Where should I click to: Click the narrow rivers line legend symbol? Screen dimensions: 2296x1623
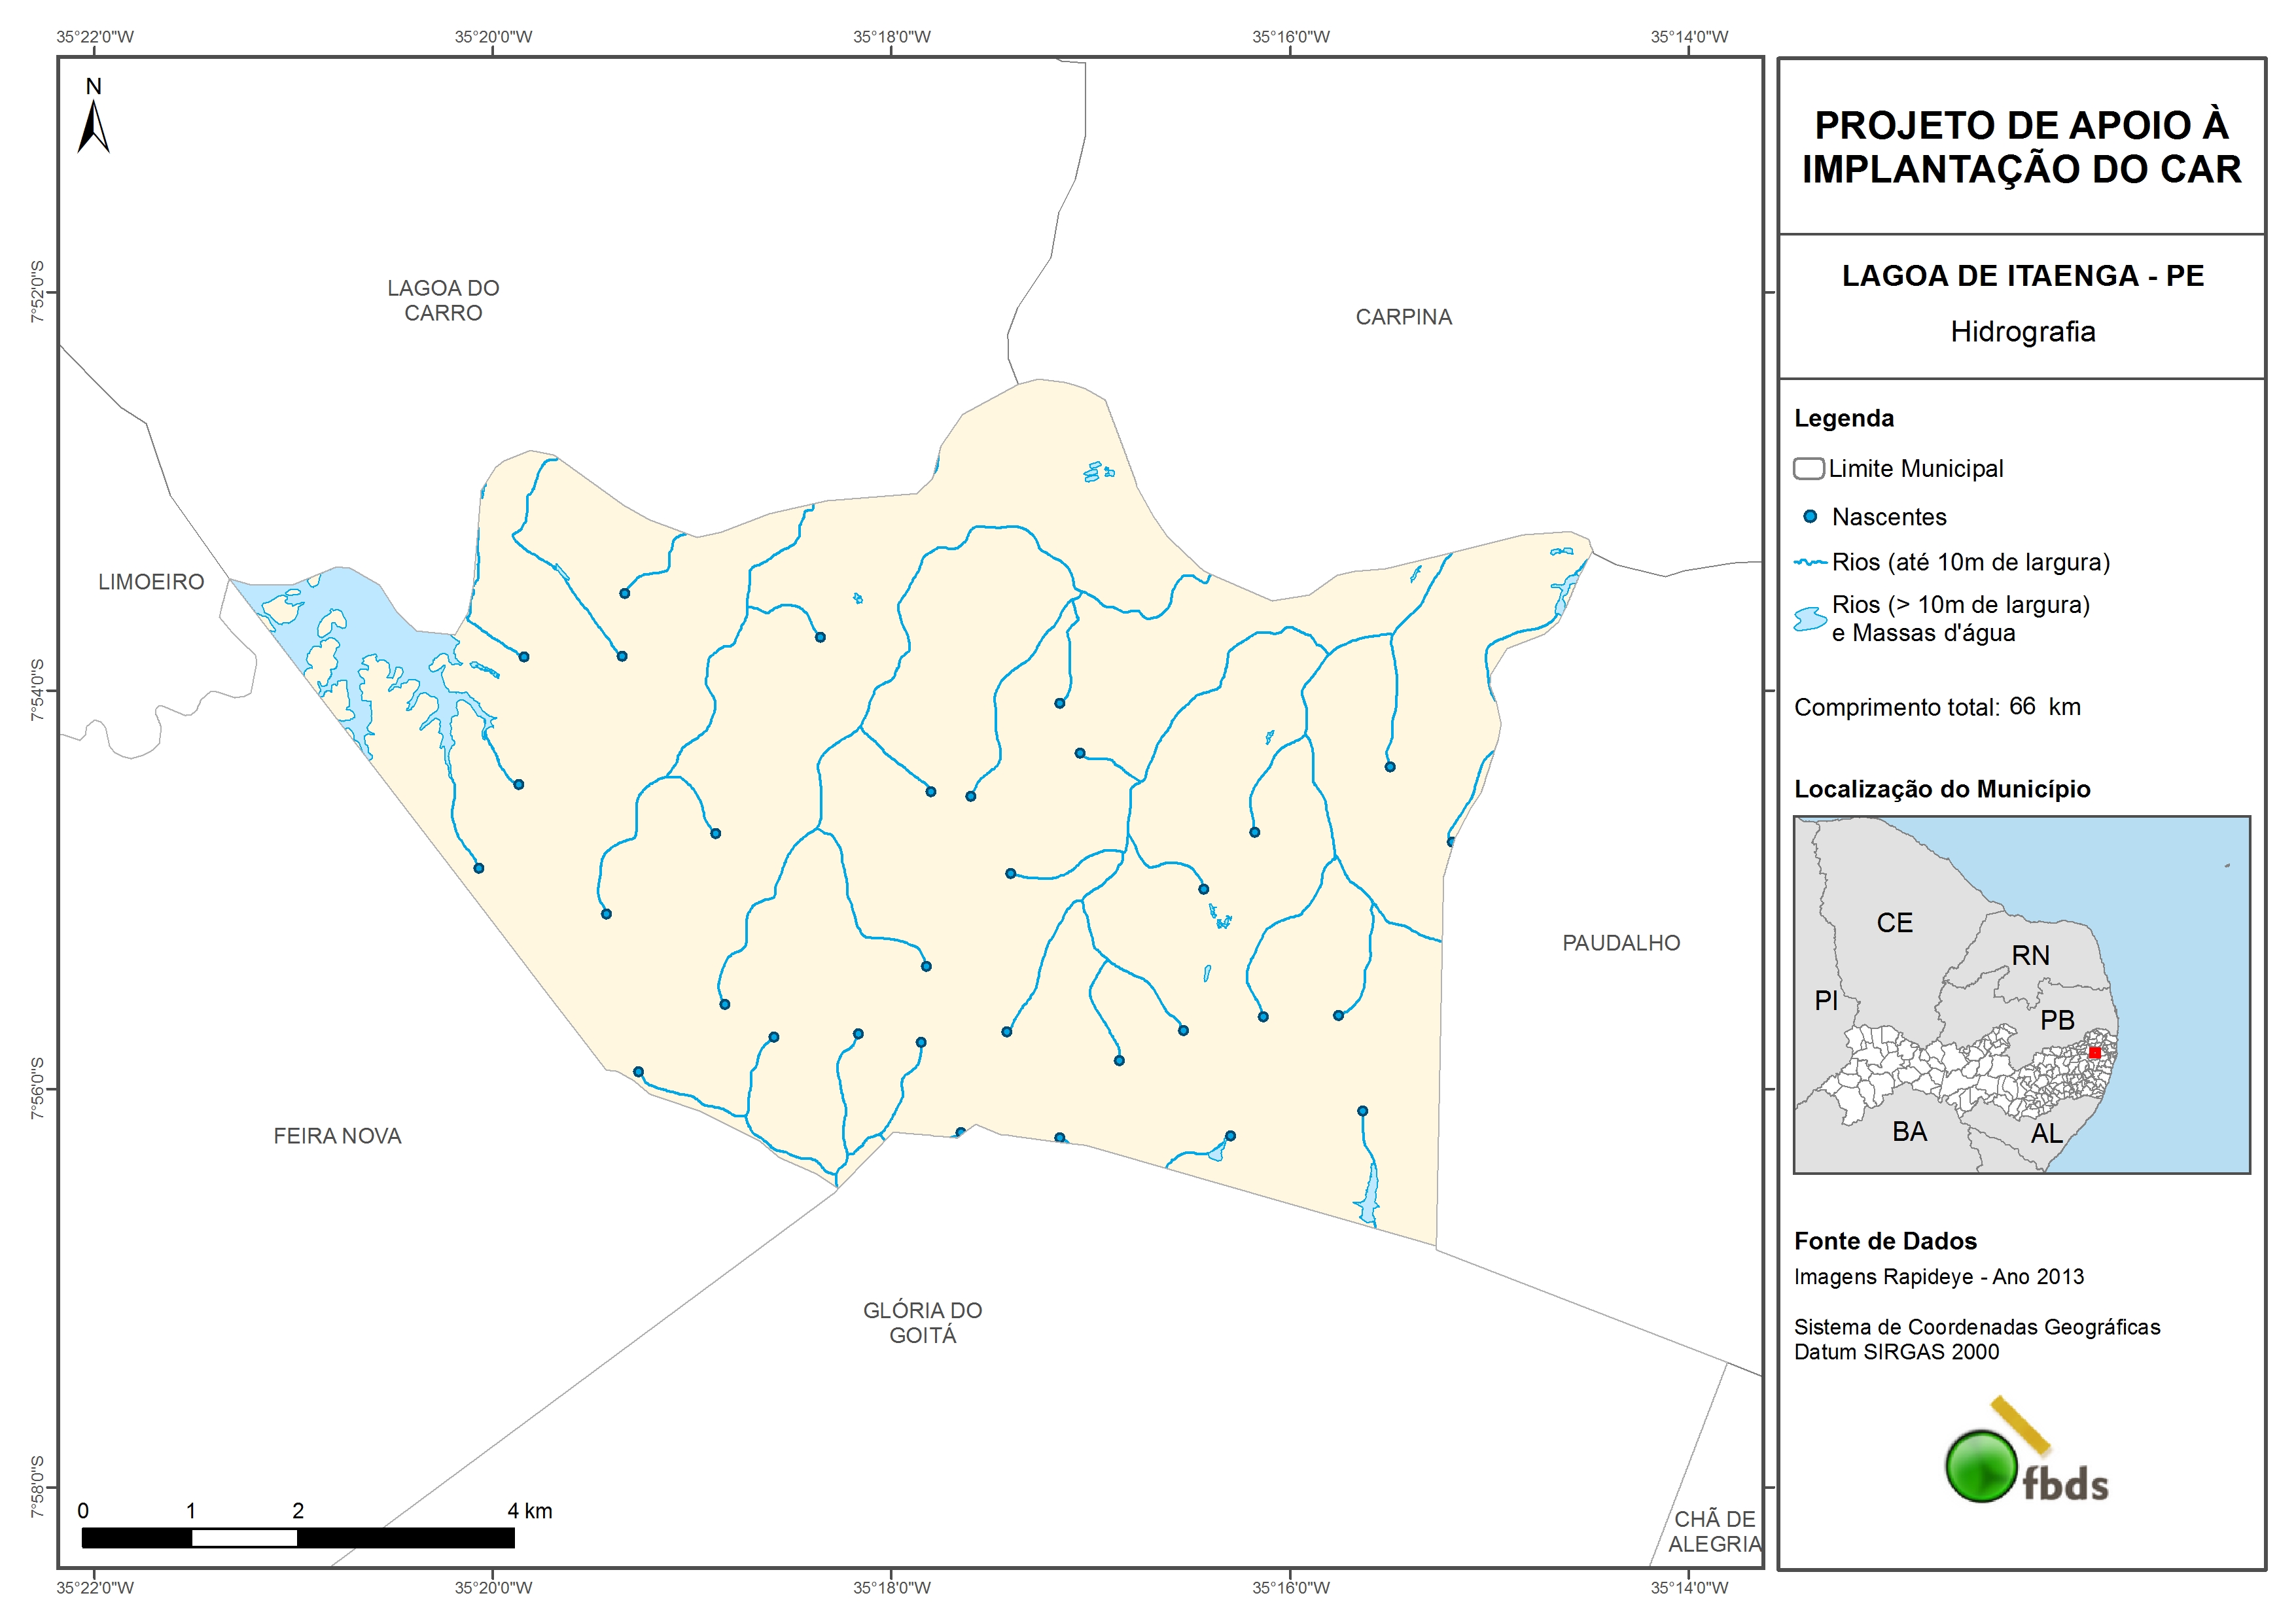1810,563
